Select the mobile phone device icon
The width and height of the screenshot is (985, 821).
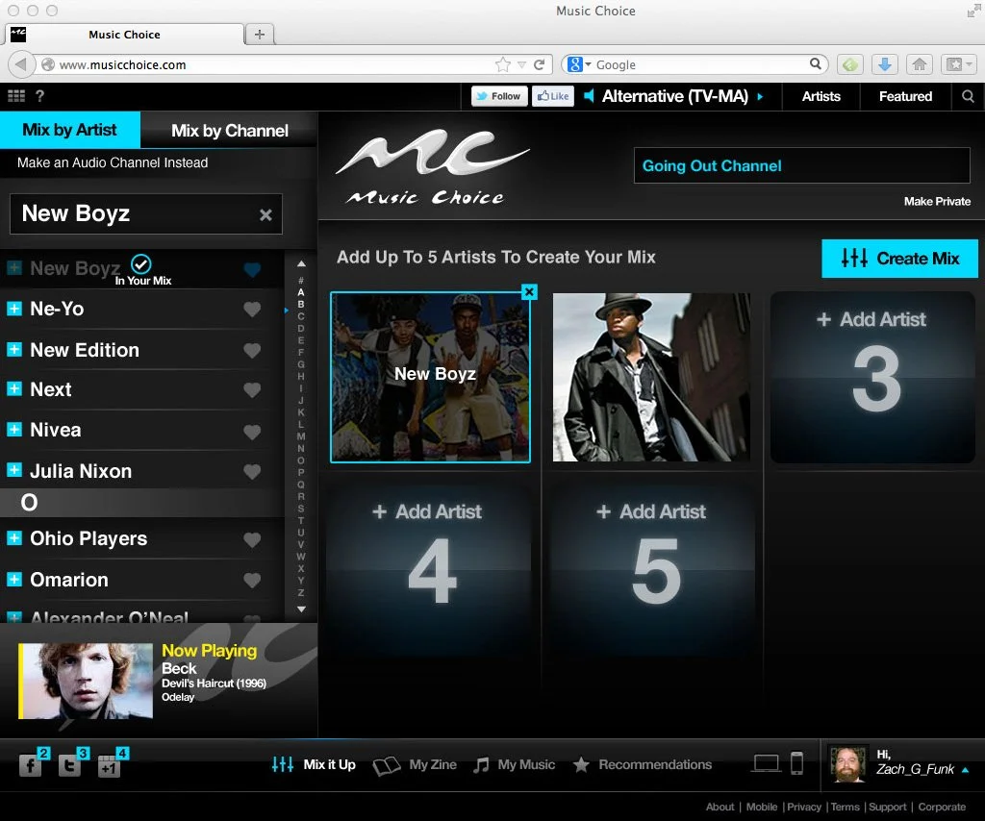[x=796, y=763]
